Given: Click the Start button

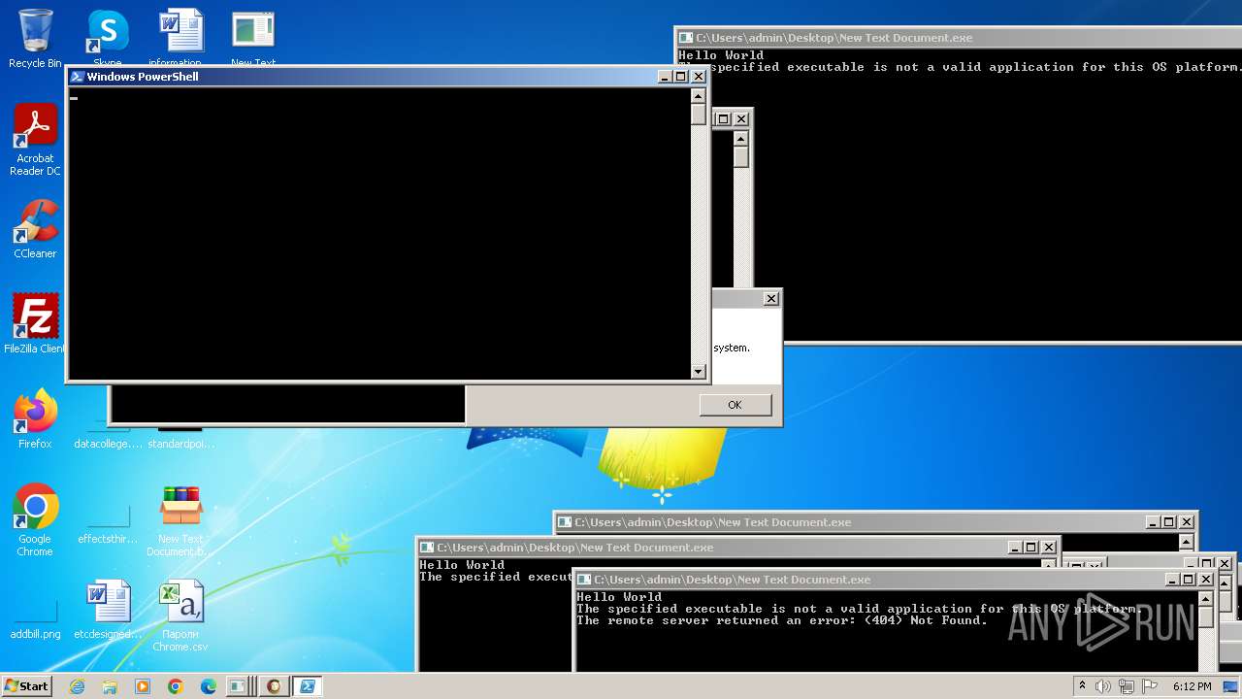Looking at the screenshot, I should click(26, 686).
